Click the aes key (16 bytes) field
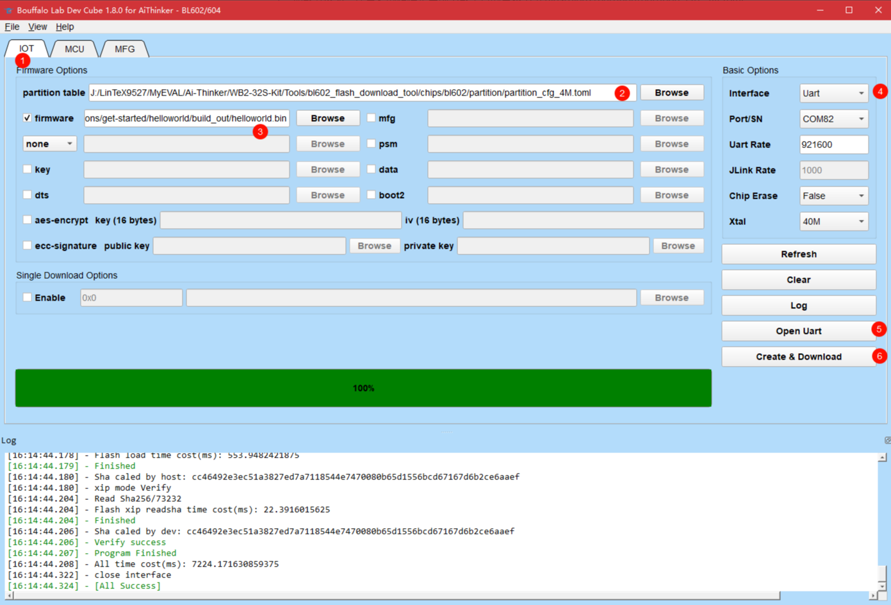Viewport: 891px width, 605px height. (281, 220)
